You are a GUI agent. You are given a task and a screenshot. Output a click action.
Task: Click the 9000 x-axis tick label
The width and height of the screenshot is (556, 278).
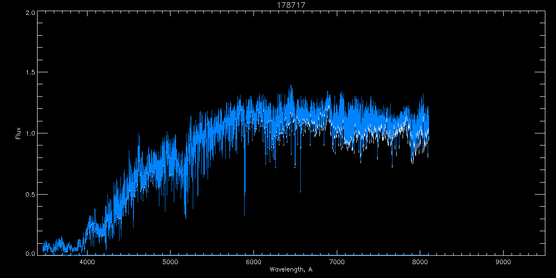pos(503,262)
